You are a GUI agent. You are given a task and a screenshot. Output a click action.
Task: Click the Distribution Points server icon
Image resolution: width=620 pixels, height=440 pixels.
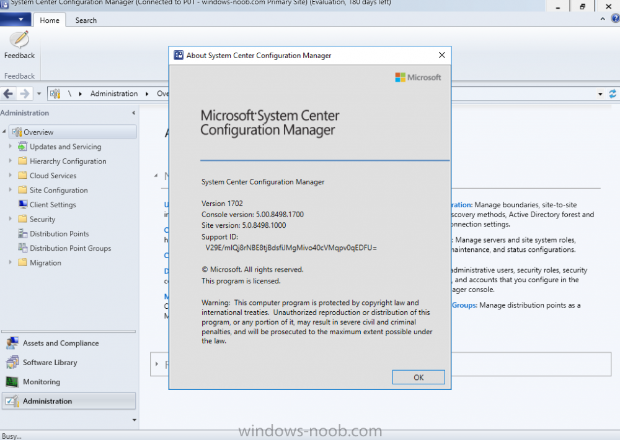pos(22,233)
